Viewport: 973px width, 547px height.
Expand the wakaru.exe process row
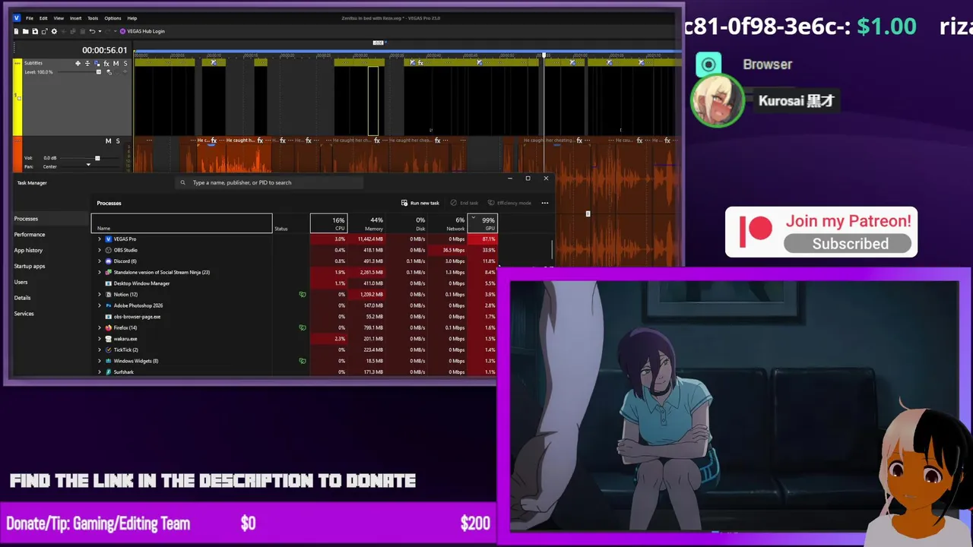(99, 339)
